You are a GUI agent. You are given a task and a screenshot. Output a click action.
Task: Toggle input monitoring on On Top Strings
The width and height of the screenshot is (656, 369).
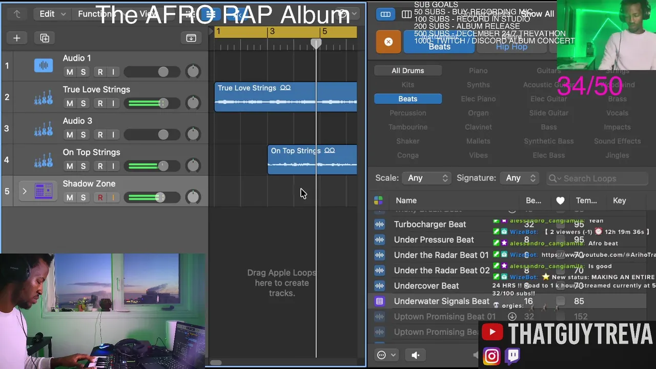(113, 166)
